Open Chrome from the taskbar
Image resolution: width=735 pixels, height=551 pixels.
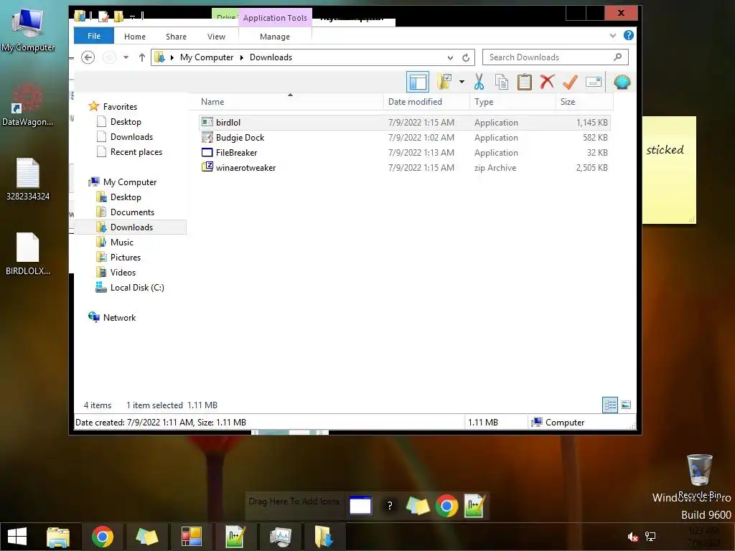102,537
